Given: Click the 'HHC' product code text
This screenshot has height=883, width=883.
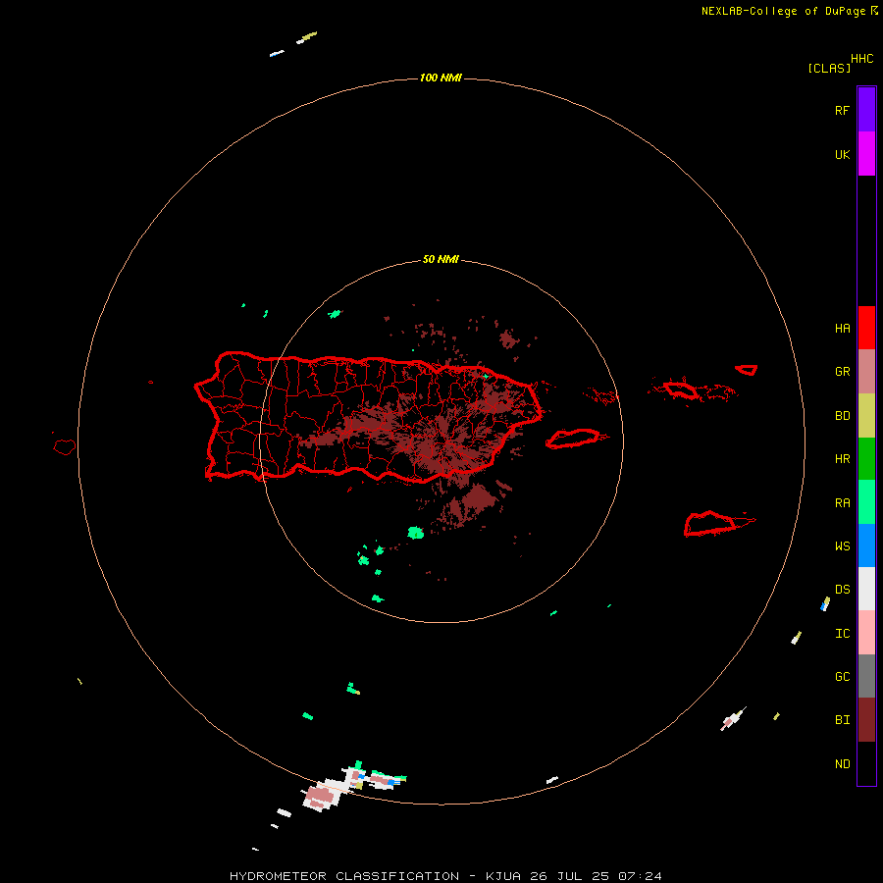Looking at the screenshot, I should click(x=861, y=59).
